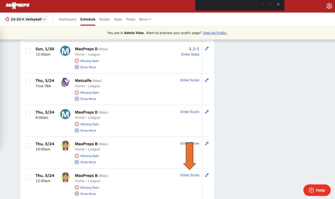Image resolution: width=335 pixels, height=199 pixels.
Task: Click MaxPreps D logo on Sun 1/30 game
Action: 65,51
